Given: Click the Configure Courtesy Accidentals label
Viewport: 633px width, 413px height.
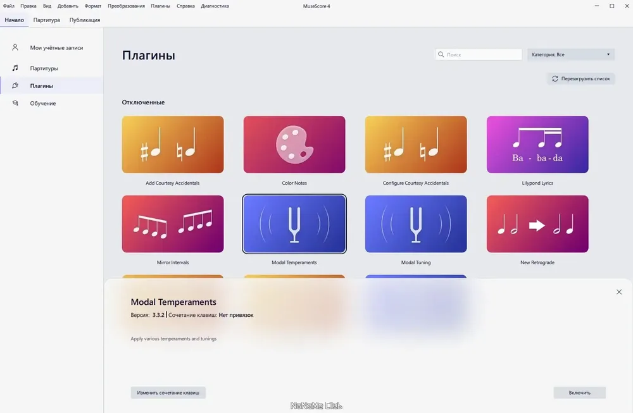Looking at the screenshot, I should click(416, 183).
